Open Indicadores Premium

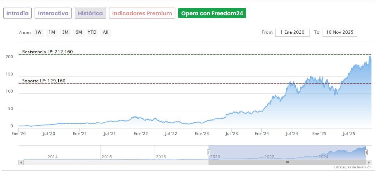tap(142, 13)
